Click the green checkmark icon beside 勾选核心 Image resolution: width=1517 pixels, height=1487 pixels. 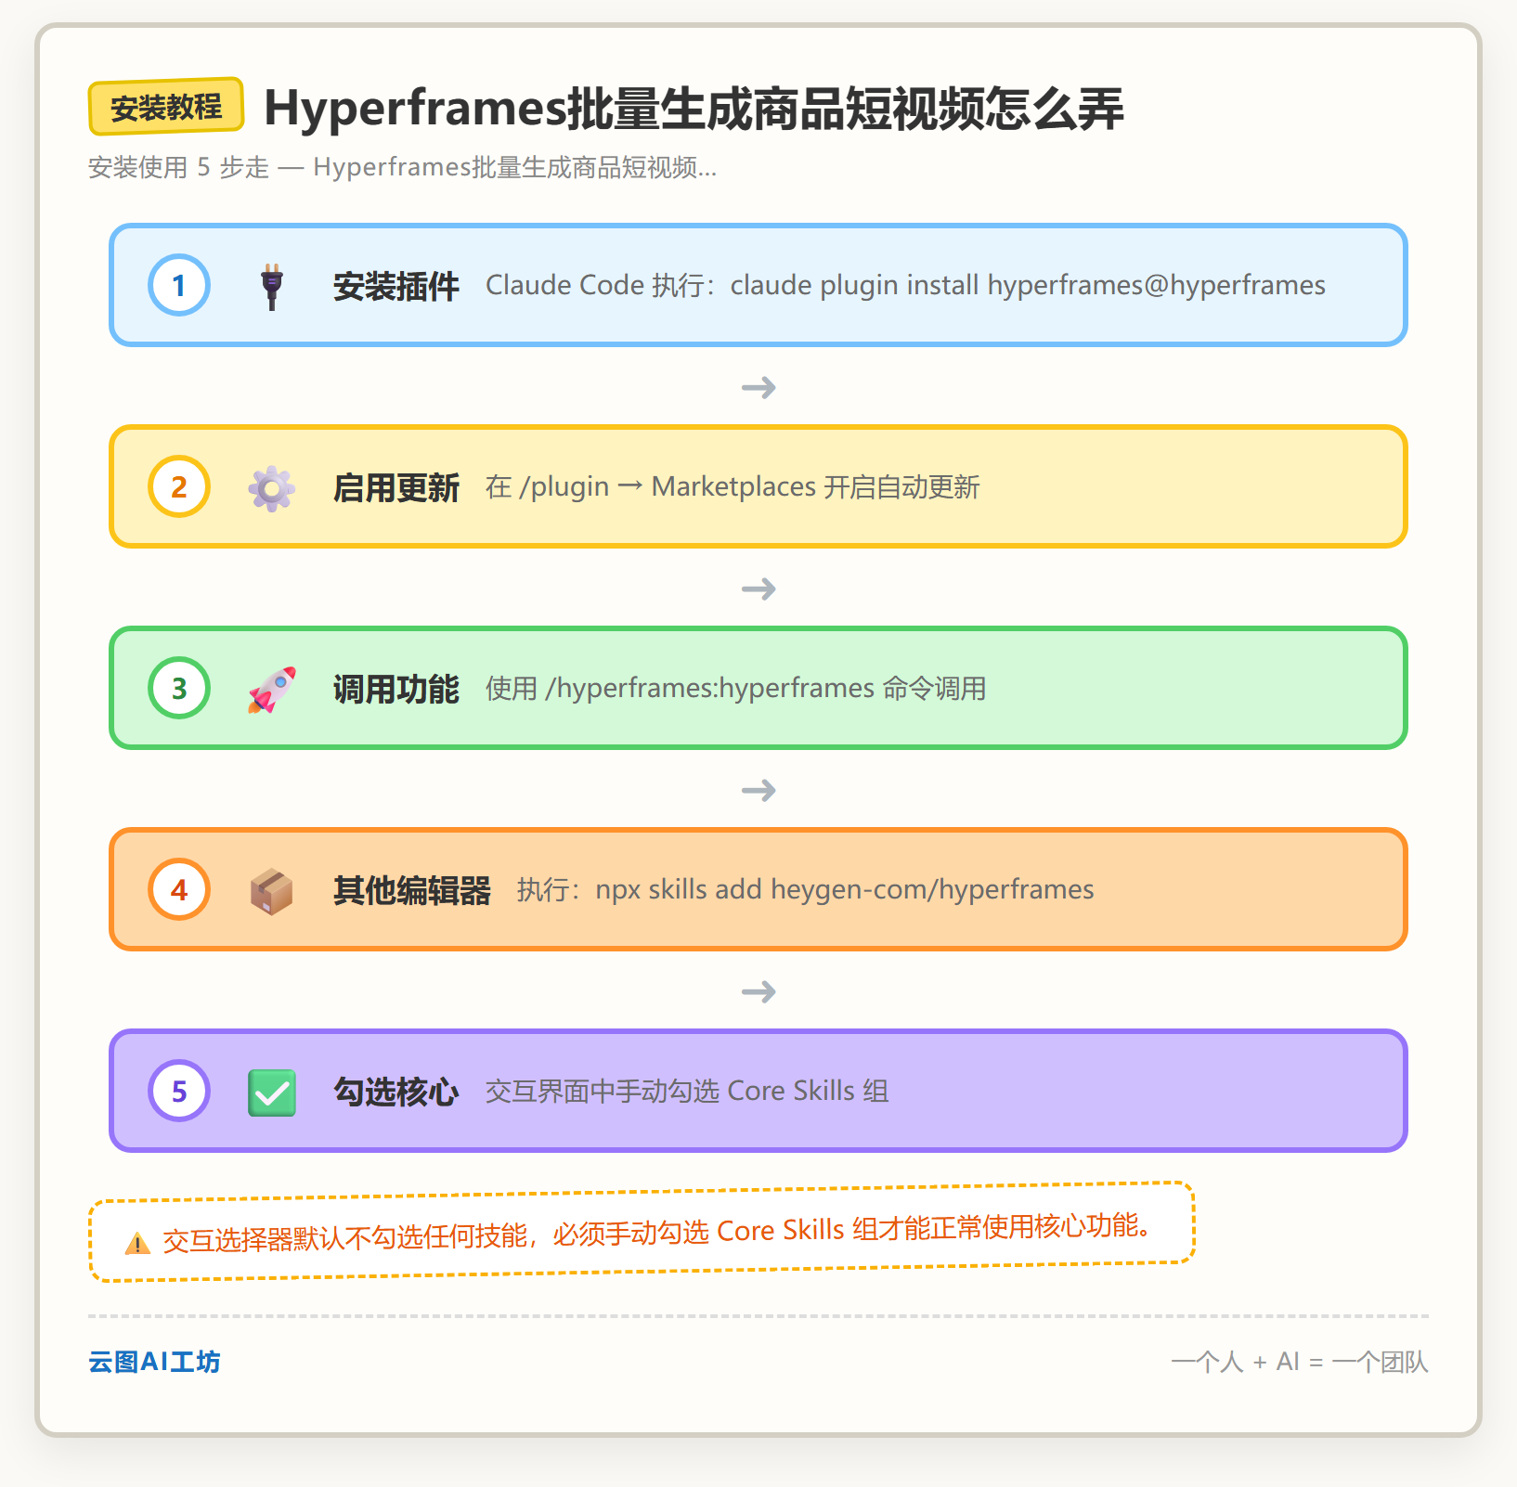271,1093
